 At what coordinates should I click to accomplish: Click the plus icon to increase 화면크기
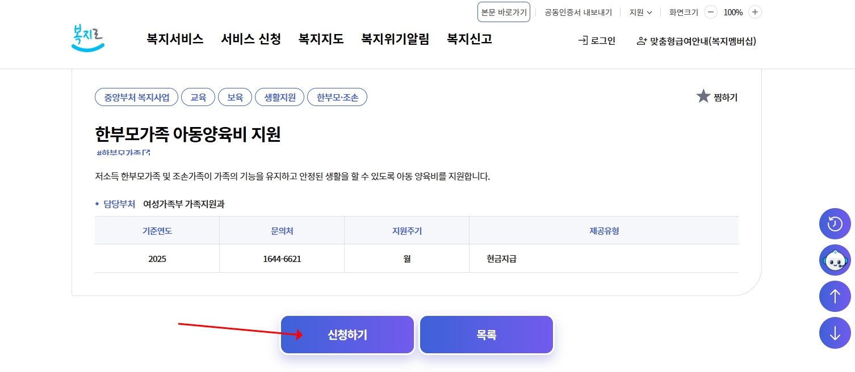pyautogui.click(x=755, y=12)
